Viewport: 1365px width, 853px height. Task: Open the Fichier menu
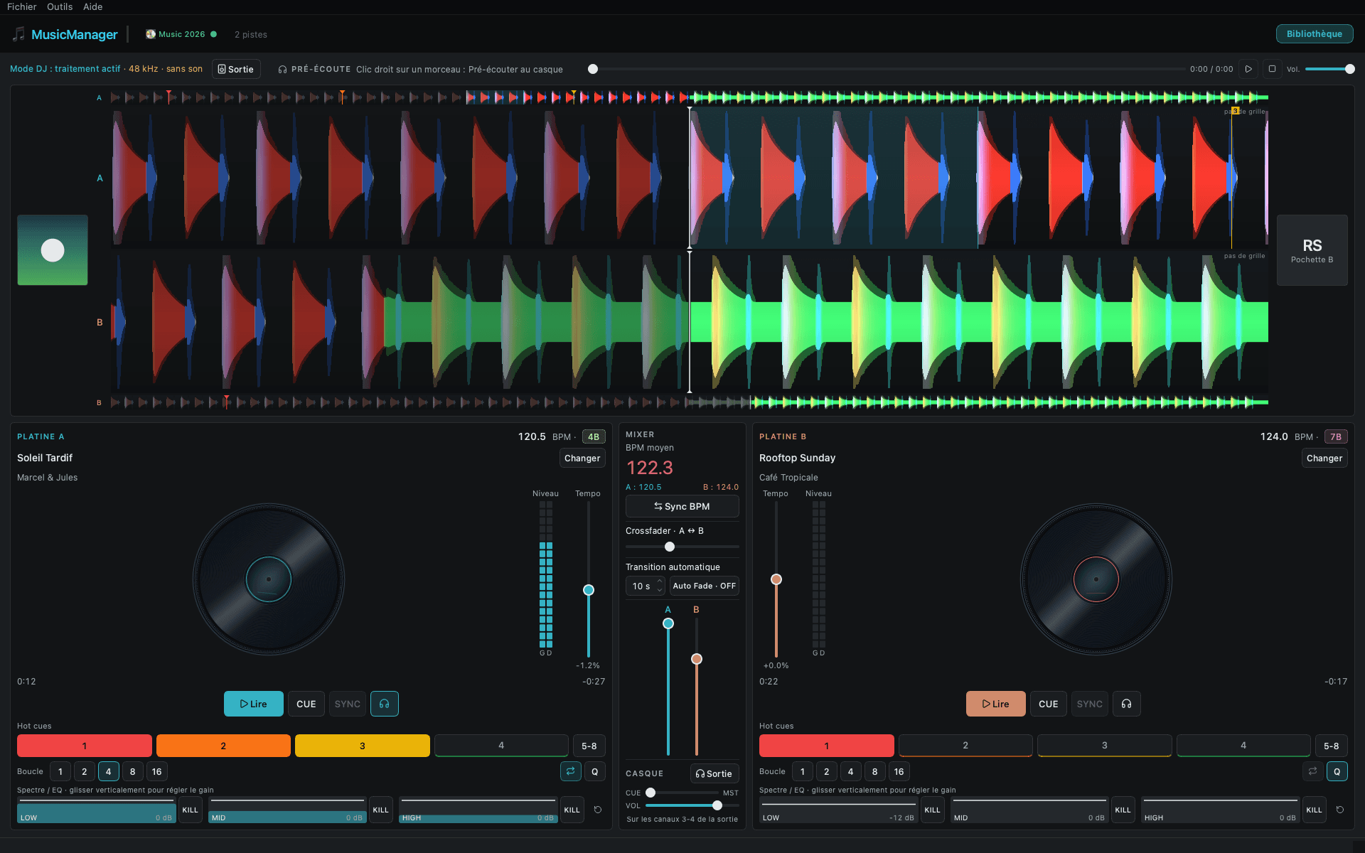pyautogui.click(x=22, y=7)
